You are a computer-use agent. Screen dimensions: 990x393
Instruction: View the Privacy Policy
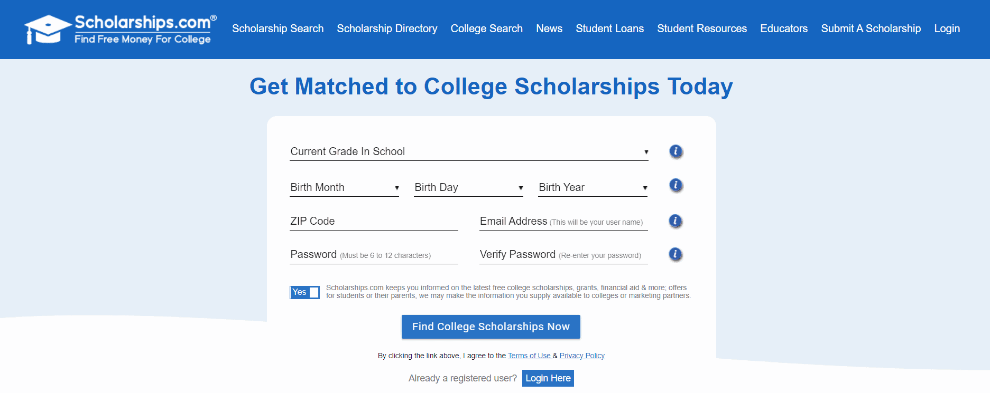(581, 356)
